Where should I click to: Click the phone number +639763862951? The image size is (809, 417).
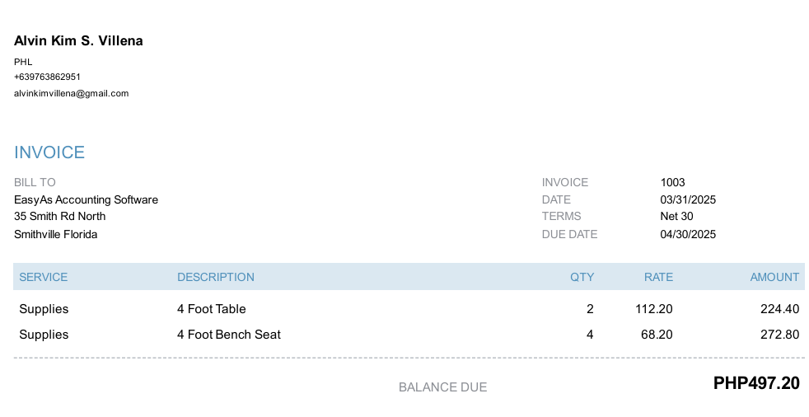coord(47,77)
